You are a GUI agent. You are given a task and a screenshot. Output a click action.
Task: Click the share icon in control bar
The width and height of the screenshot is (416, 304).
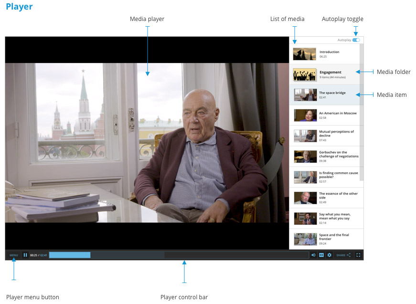pos(348,255)
